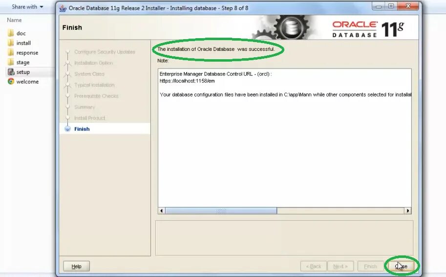Click the left arrow of horizontal scrollbar
This screenshot has width=446, height=277.
pos(162,210)
